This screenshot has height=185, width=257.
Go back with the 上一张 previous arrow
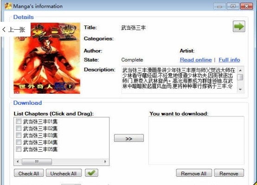pyautogui.click(x=14, y=30)
